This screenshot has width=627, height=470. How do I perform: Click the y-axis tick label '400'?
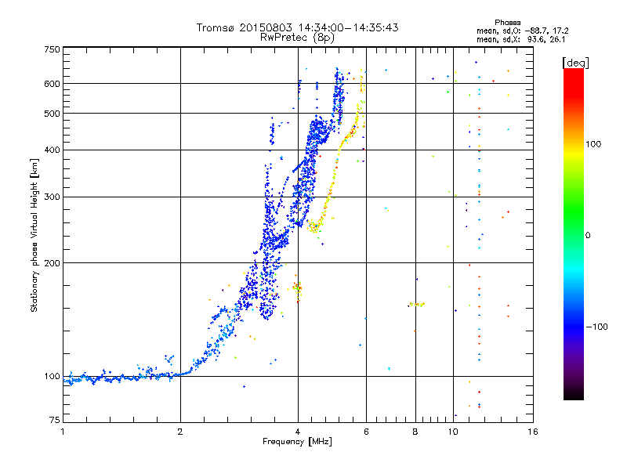pyautogui.click(x=52, y=150)
